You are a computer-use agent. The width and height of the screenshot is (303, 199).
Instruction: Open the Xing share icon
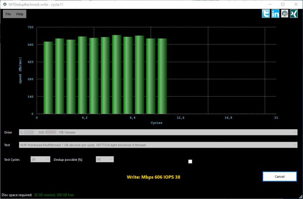pos(294,14)
